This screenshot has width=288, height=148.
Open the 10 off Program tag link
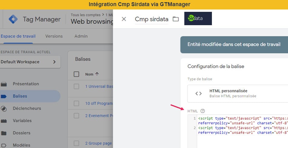(99, 103)
